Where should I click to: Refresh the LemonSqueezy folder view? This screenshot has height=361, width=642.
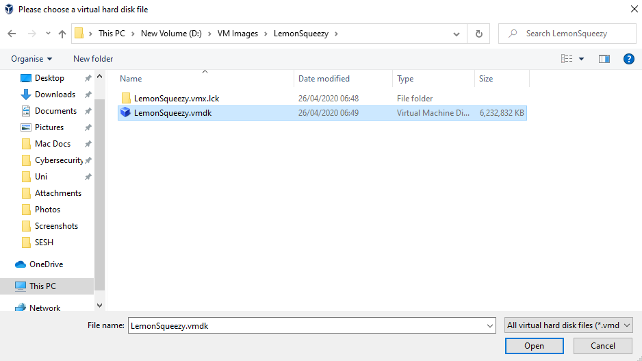coord(478,34)
